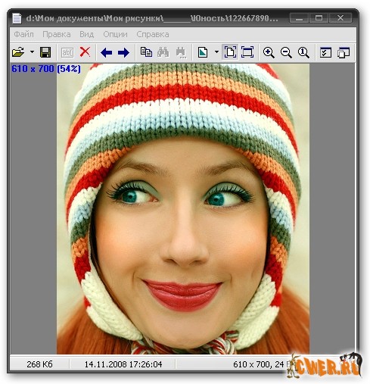
Task: Click the displayed photo of the woman
Action: 183,208
